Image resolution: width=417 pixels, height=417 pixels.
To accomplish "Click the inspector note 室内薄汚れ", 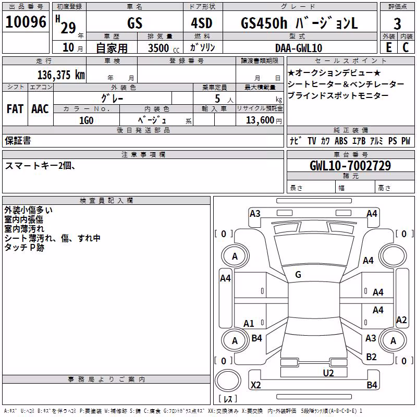I will point(24,229).
